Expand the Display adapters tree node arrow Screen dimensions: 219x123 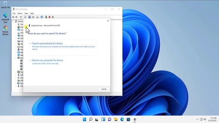[x=16, y=36]
